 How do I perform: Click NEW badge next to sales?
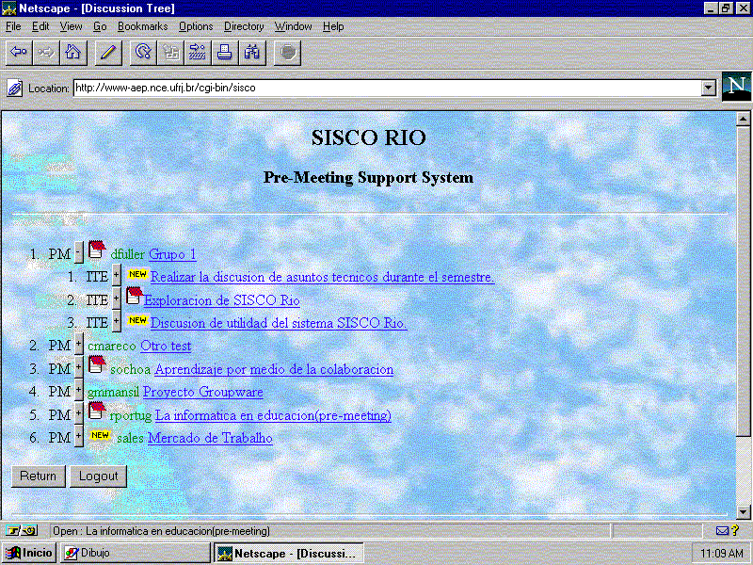pos(101,435)
